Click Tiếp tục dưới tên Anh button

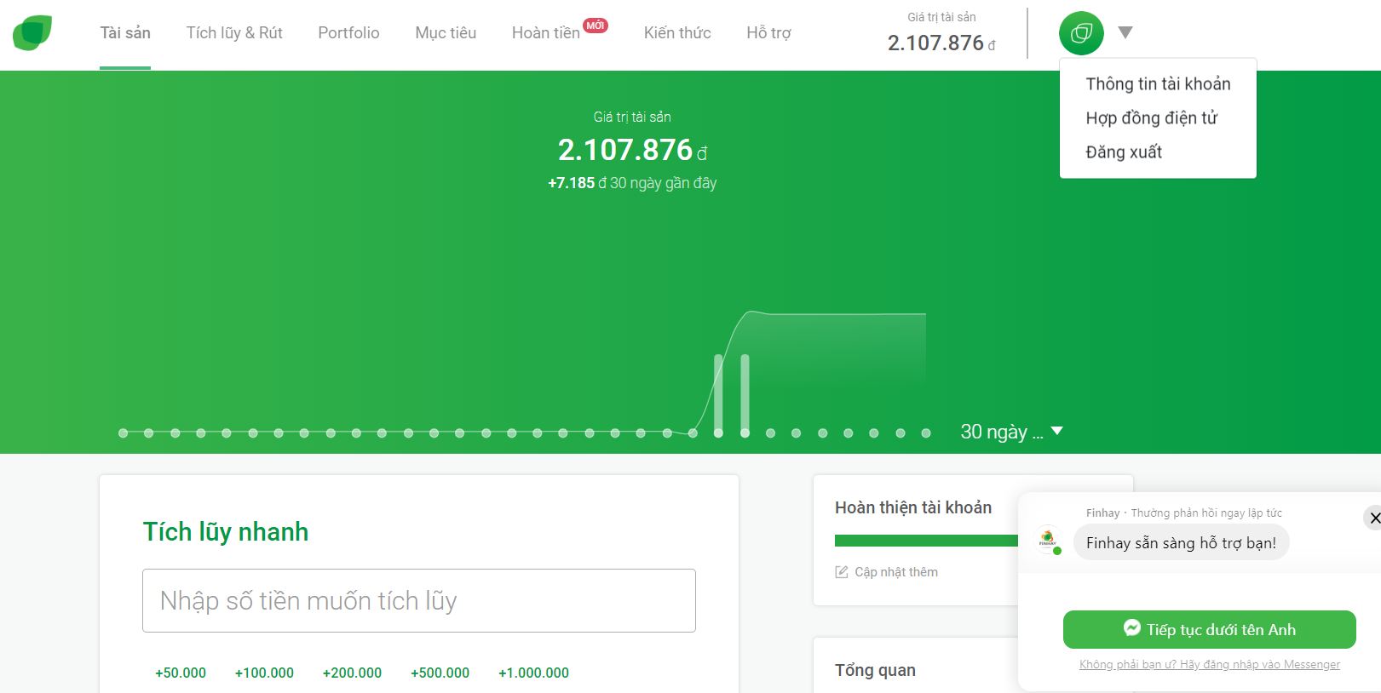(x=1209, y=629)
